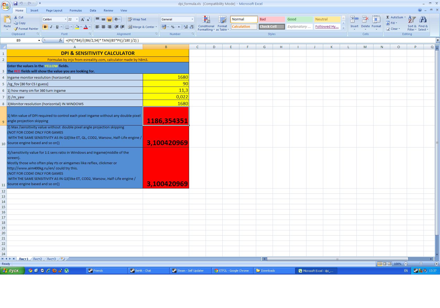This screenshot has height=308, width=440.
Task: Open text Orientation options
Action: click(117, 19)
